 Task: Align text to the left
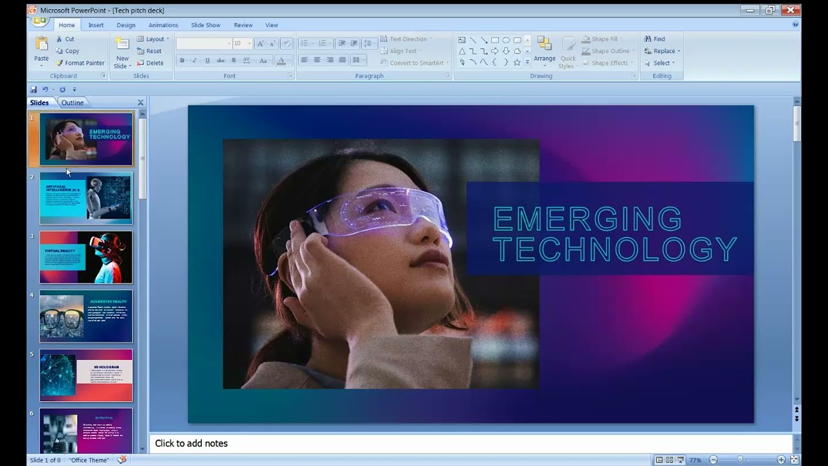[304, 60]
